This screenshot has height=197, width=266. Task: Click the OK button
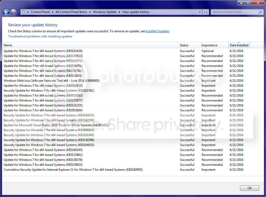pos(250,188)
